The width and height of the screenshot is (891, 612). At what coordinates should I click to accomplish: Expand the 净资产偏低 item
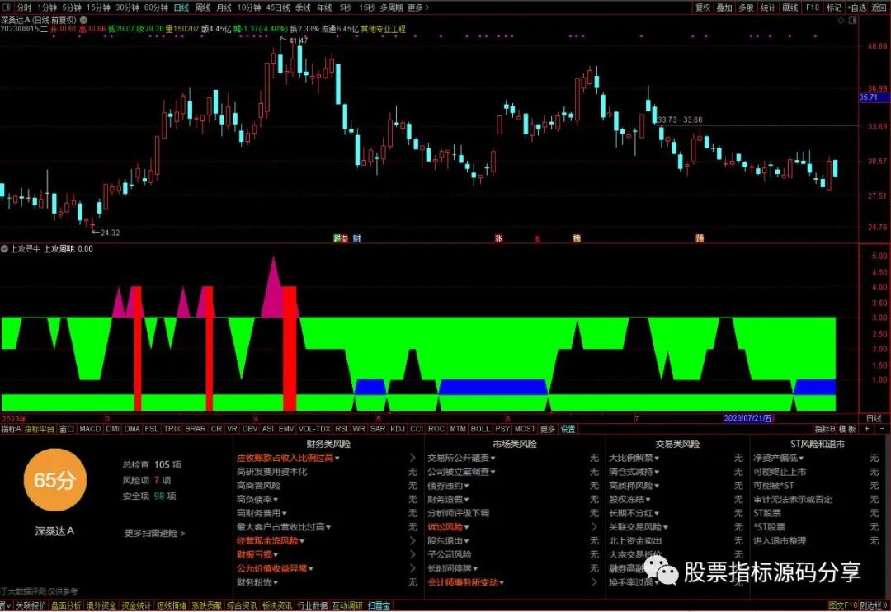[801, 458]
